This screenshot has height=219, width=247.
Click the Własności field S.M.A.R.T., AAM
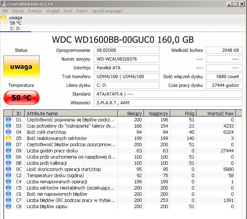[x=168, y=103]
